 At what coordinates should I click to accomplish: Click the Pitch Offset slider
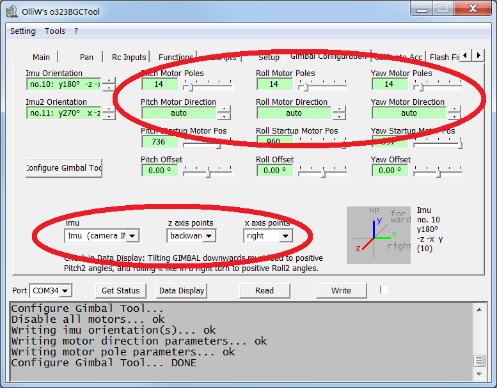tap(207, 171)
